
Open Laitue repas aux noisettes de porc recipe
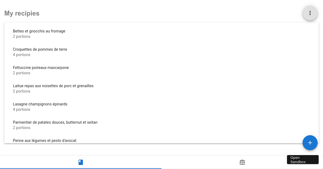pyautogui.click(x=53, y=86)
